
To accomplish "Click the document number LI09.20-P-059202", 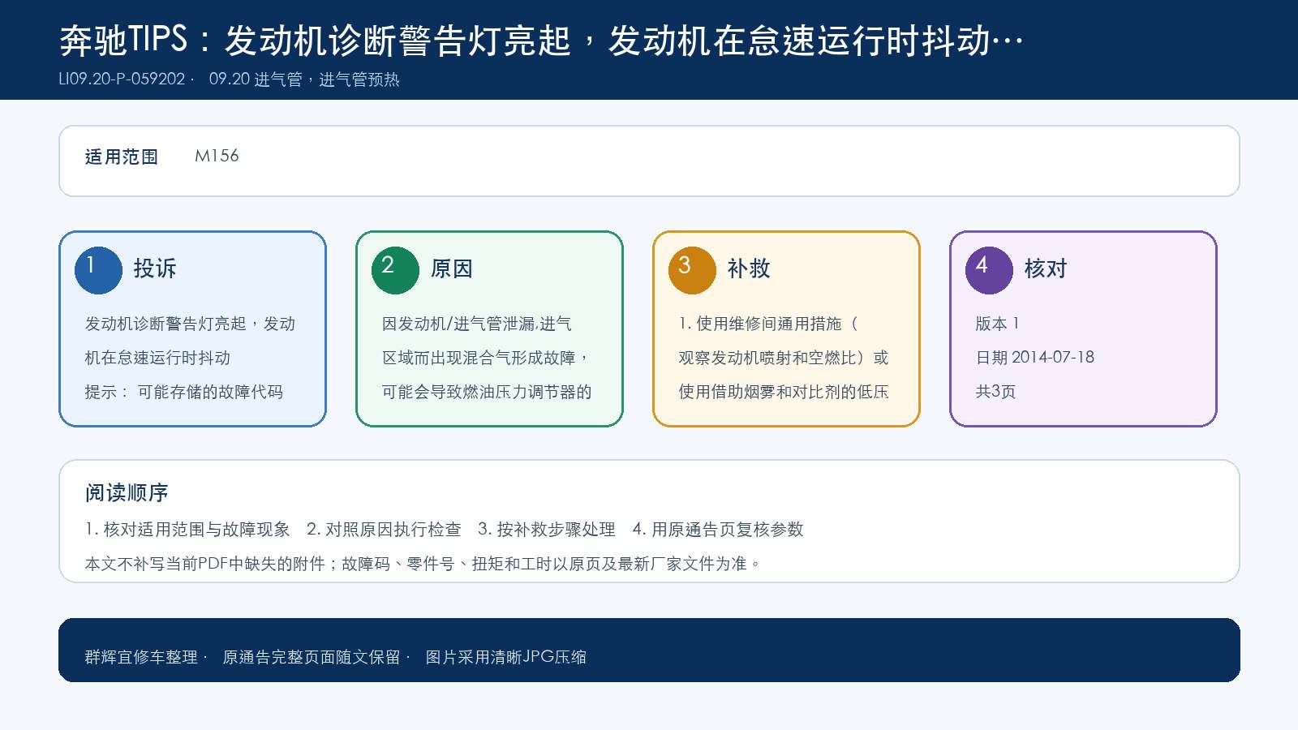I will click(122, 79).
